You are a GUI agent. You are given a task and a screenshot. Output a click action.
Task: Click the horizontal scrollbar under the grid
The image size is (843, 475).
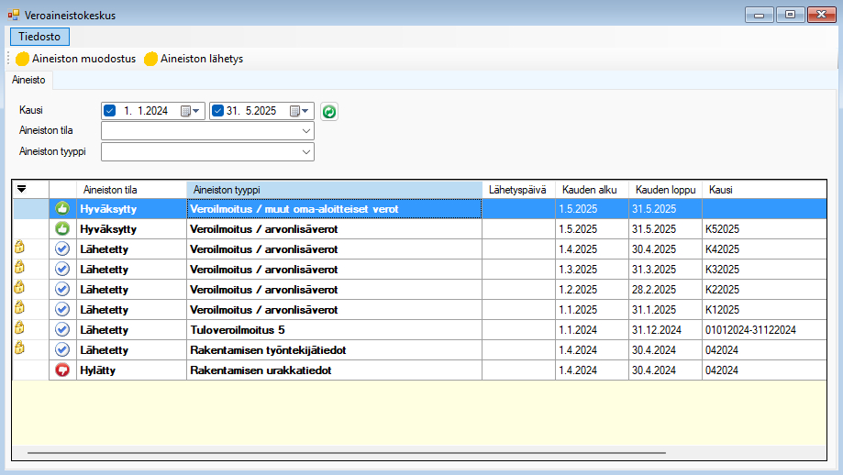click(x=347, y=453)
